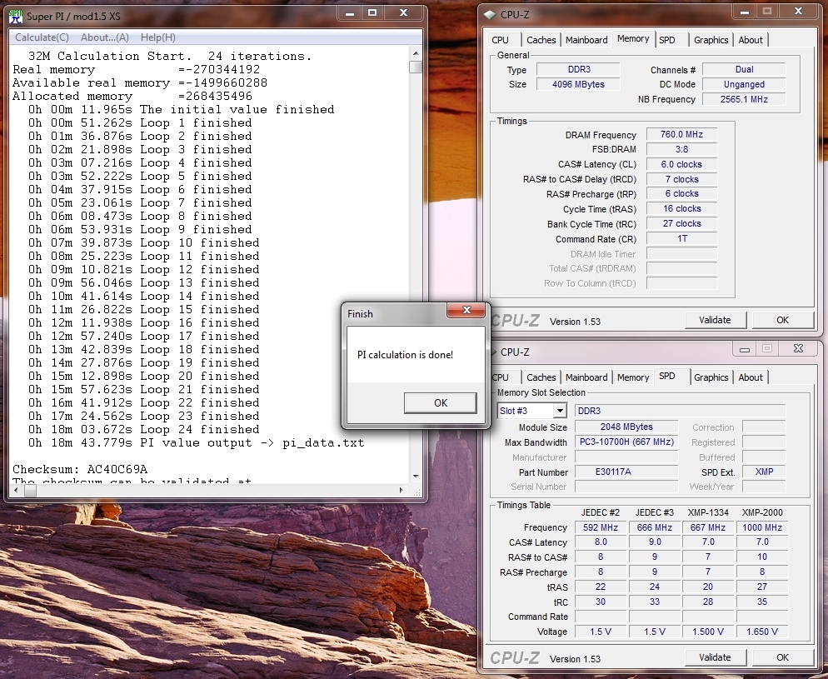The height and width of the screenshot is (679, 828).
Task: Open the Calculate(C) menu
Action: pyautogui.click(x=42, y=37)
